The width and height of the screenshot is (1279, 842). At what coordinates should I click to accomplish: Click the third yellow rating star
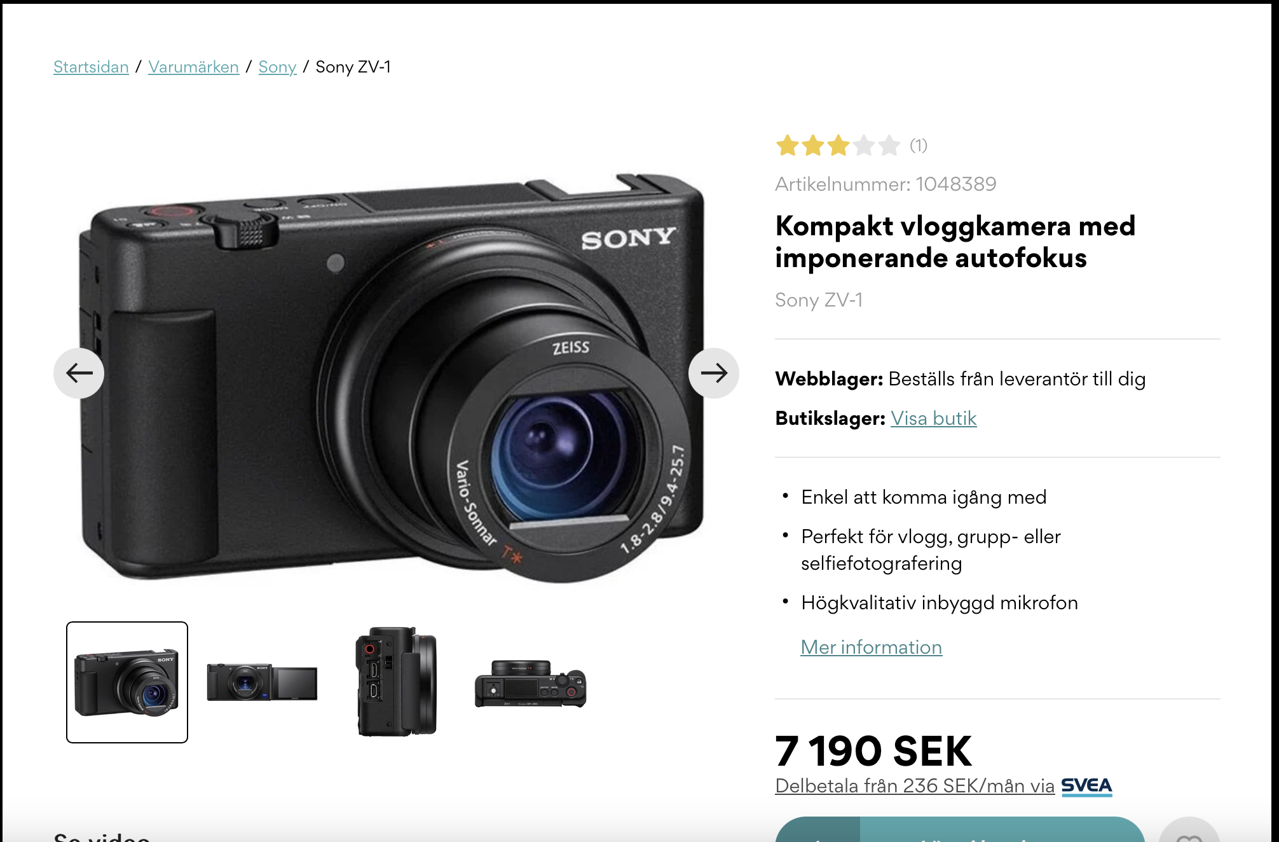838,146
